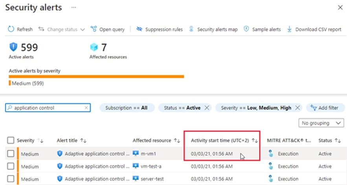The image size is (347, 185).
Task: Click the Refresh icon in the toolbar
Action: tap(11, 29)
